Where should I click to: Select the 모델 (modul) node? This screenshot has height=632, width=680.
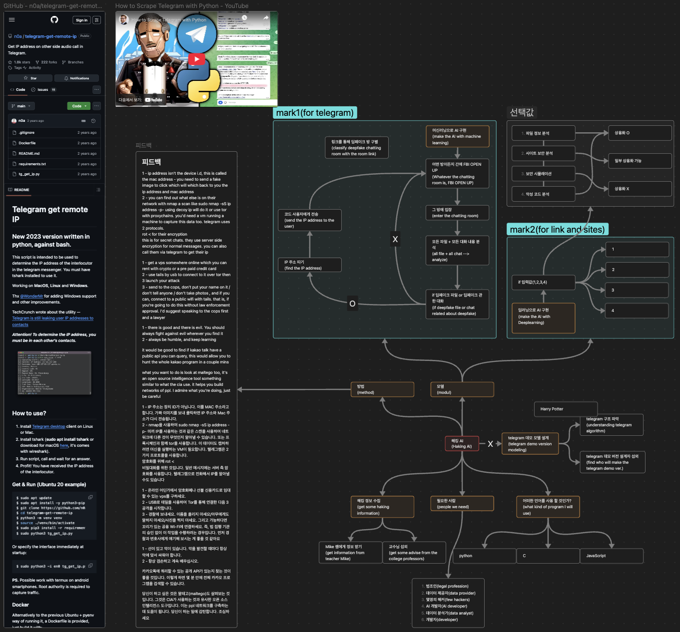click(462, 389)
